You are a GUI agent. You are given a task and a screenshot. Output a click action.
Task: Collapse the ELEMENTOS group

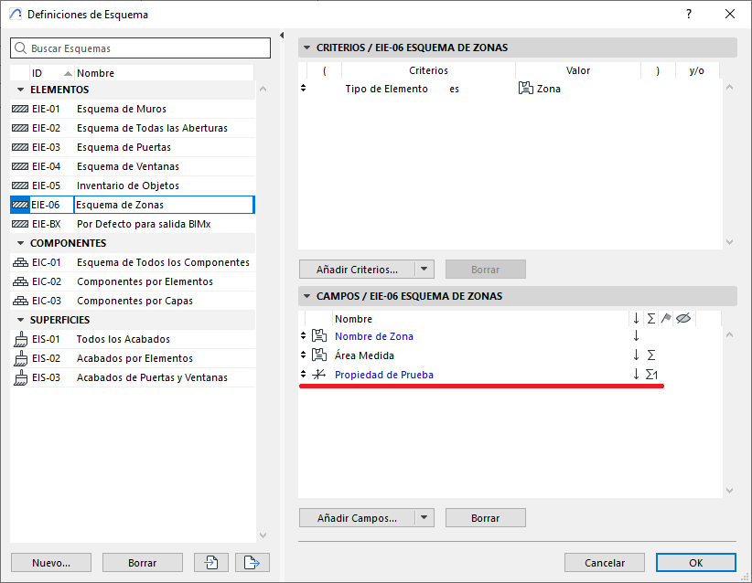click(x=20, y=90)
